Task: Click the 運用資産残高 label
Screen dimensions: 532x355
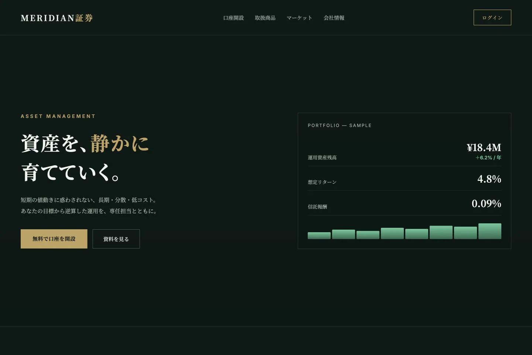Action: [x=322, y=158]
